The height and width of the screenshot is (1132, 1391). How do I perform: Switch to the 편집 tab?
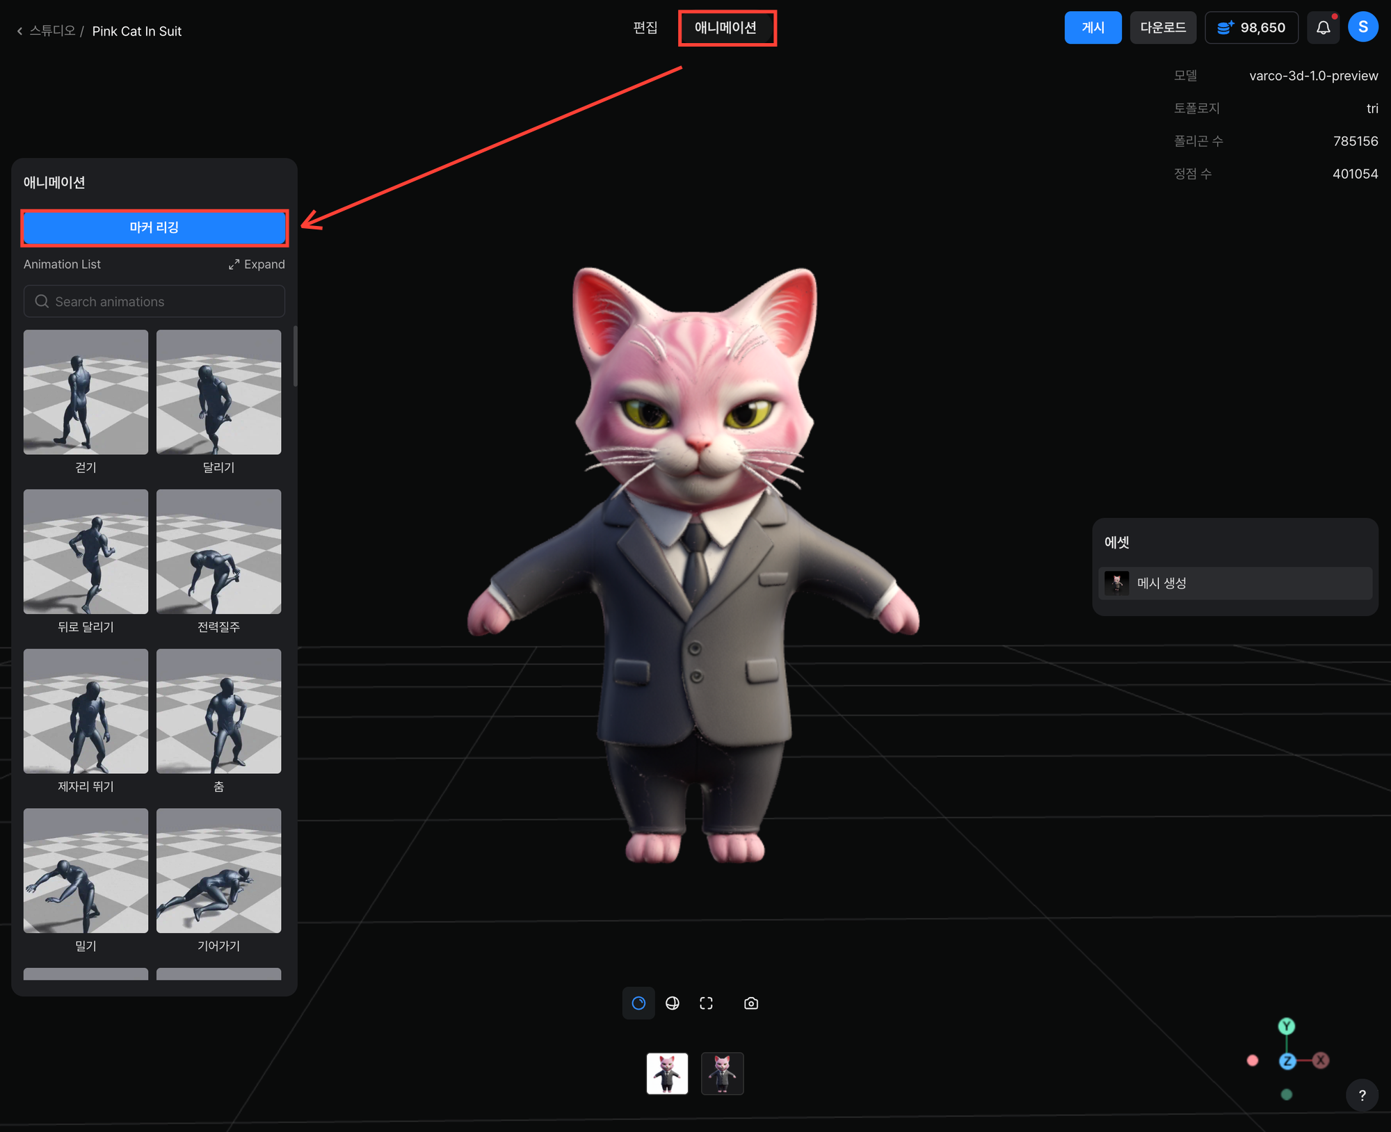point(645,28)
